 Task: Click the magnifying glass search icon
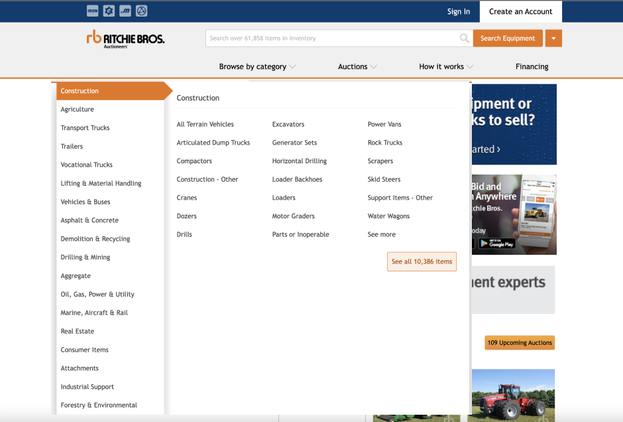[464, 38]
